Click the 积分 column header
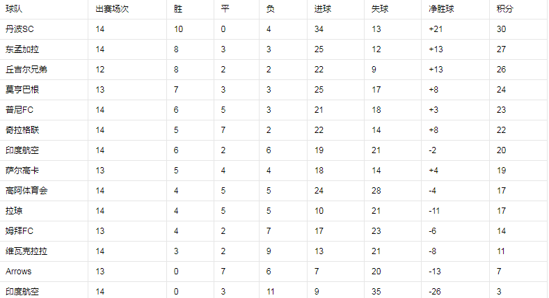Image resolution: width=549 pixels, height=298 pixels. [505, 9]
